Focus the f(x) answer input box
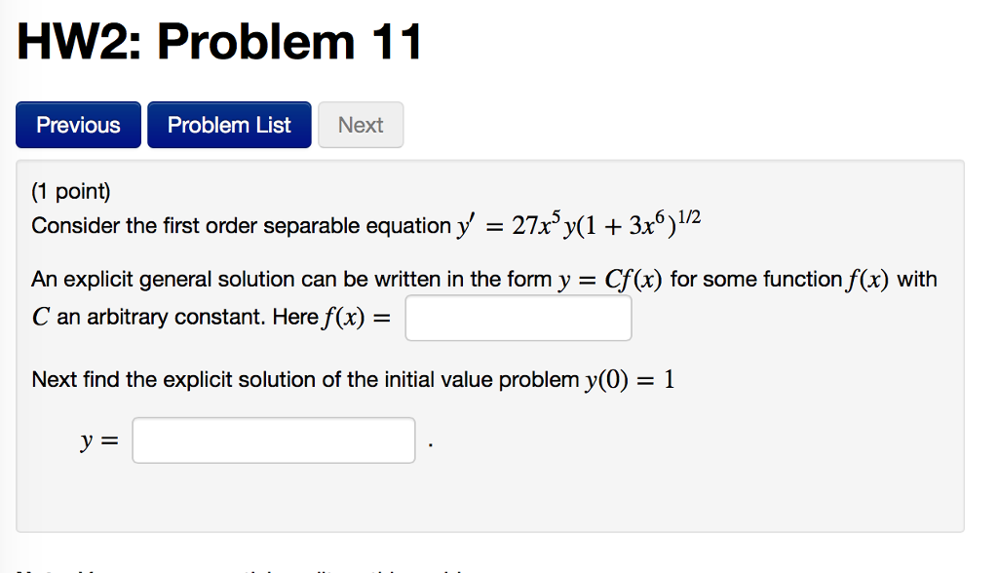The width and height of the screenshot is (998, 573). (x=518, y=318)
